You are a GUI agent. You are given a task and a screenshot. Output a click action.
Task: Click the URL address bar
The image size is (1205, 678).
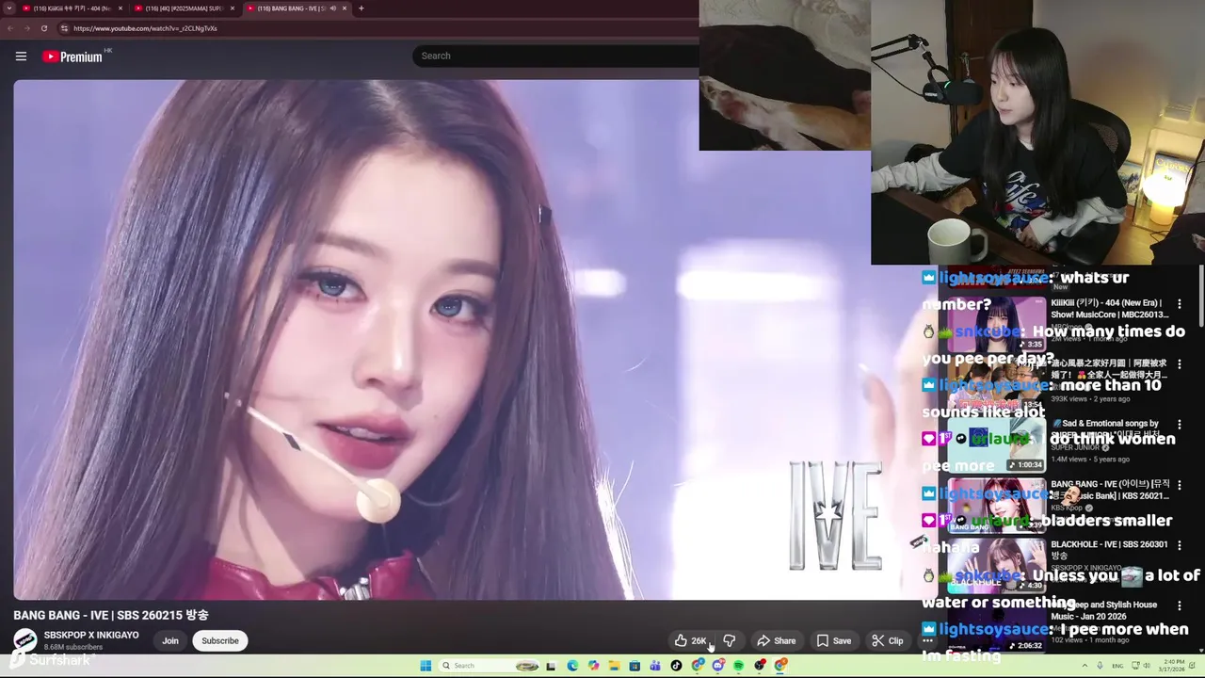[x=377, y=28]
